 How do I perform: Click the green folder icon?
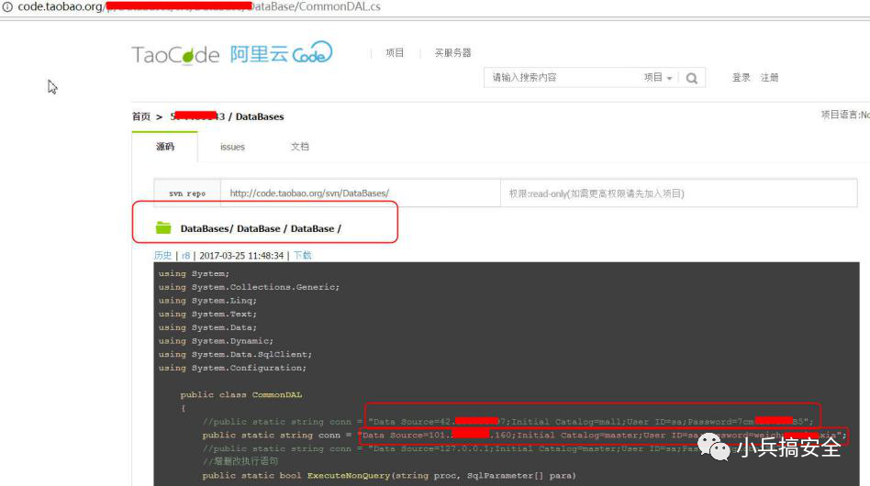(x=163, y=227)
